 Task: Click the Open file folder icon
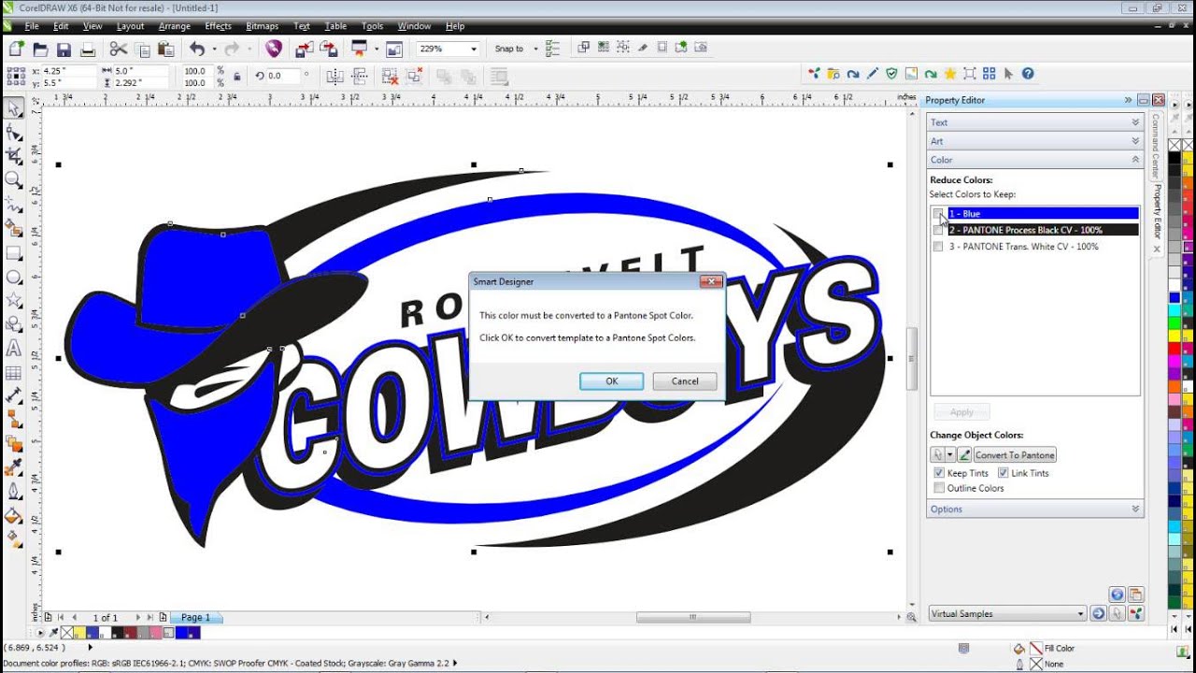[40, 50]
